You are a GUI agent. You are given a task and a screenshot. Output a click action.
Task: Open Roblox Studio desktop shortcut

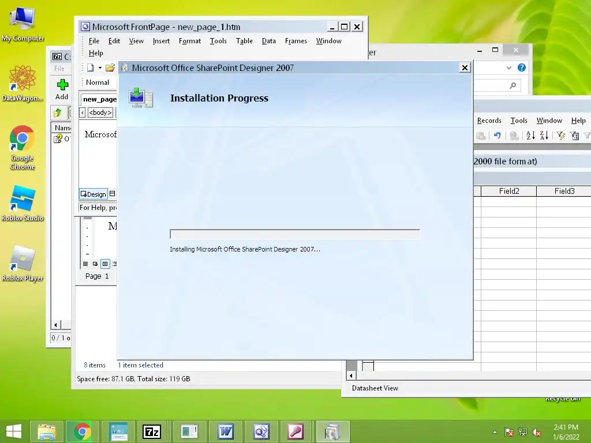tap(23, 204)
